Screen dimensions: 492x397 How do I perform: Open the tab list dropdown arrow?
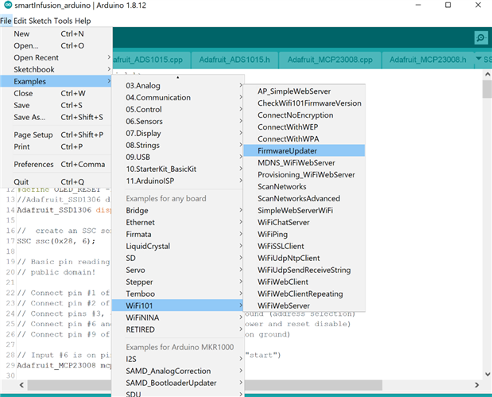(477, 60)
